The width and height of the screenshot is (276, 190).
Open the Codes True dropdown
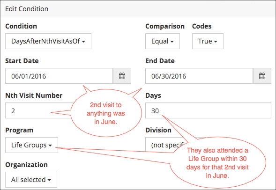pyautogui.click(x=208, y=41)
